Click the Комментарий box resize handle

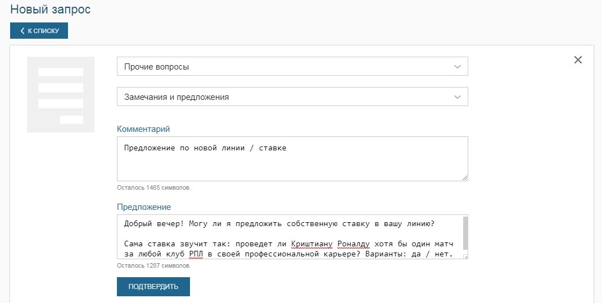click(465, 178)
